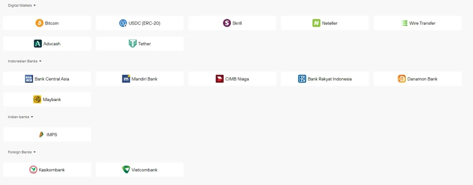Screen dimensions: 473x185
Task: Choose the IMPS payment option
Action: (47, 134)
